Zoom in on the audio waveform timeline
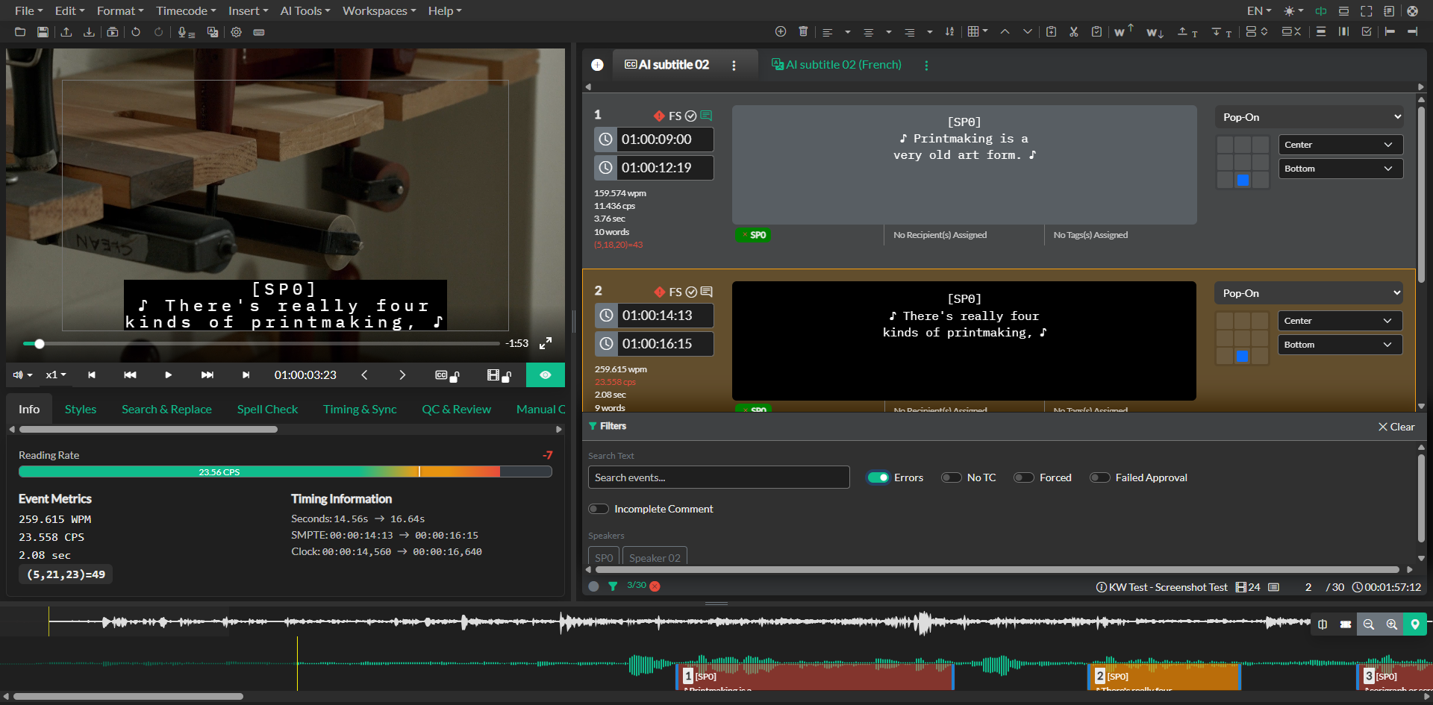This screenshot has width=1433, height=705. point(1391,624)
